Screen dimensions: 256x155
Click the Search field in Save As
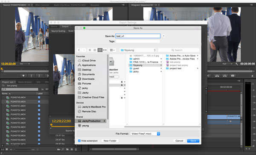(x=179, y=50)
